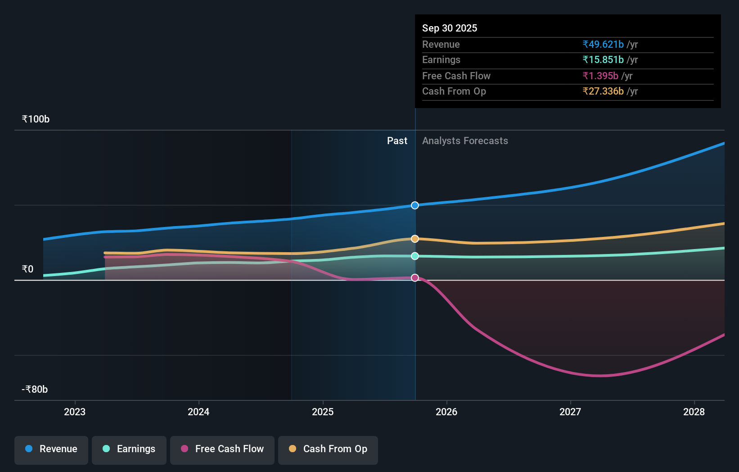739x472 pixels.
Task: Toggle the Revenue series visibility
Action: click(x=51, y=449)
